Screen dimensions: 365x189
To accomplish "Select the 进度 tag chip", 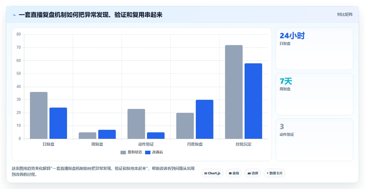I will coord(253,173).
